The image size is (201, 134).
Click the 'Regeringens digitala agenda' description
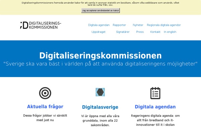click(155, 120)
